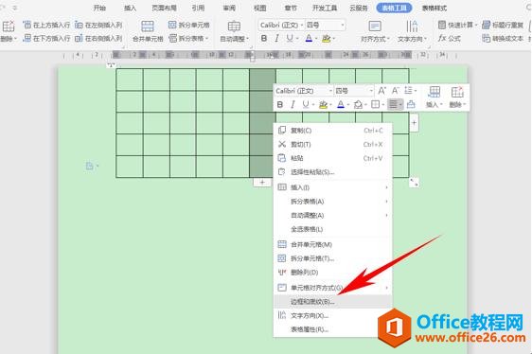Click Insert Column Right (在右侧插入列)
The width and height of the screenshot is (532, 354).
[x=98, y=39]
